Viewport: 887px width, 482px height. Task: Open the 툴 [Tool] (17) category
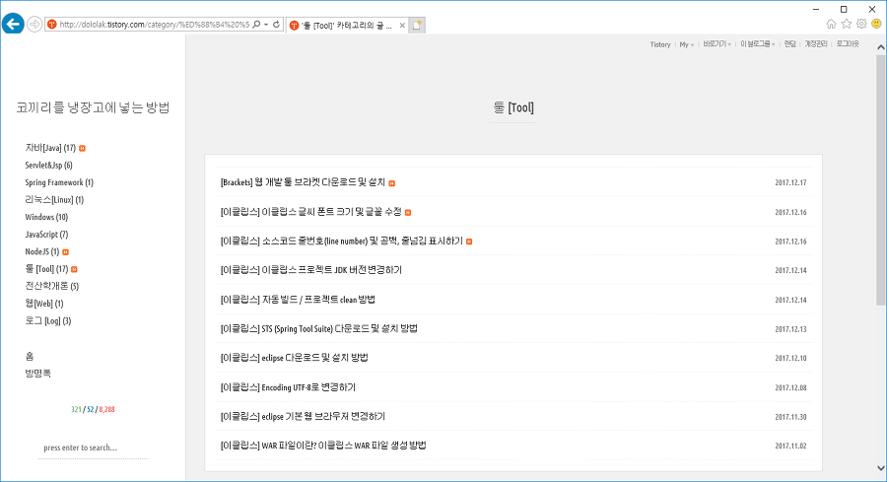coord(46,269)
